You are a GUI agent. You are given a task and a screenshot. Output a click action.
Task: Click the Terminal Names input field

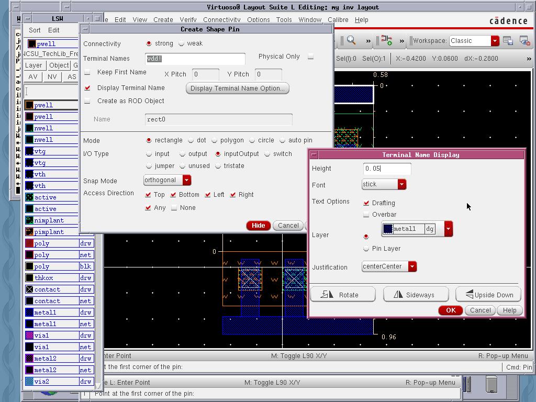pyautogui.click(x=195, y=59)
